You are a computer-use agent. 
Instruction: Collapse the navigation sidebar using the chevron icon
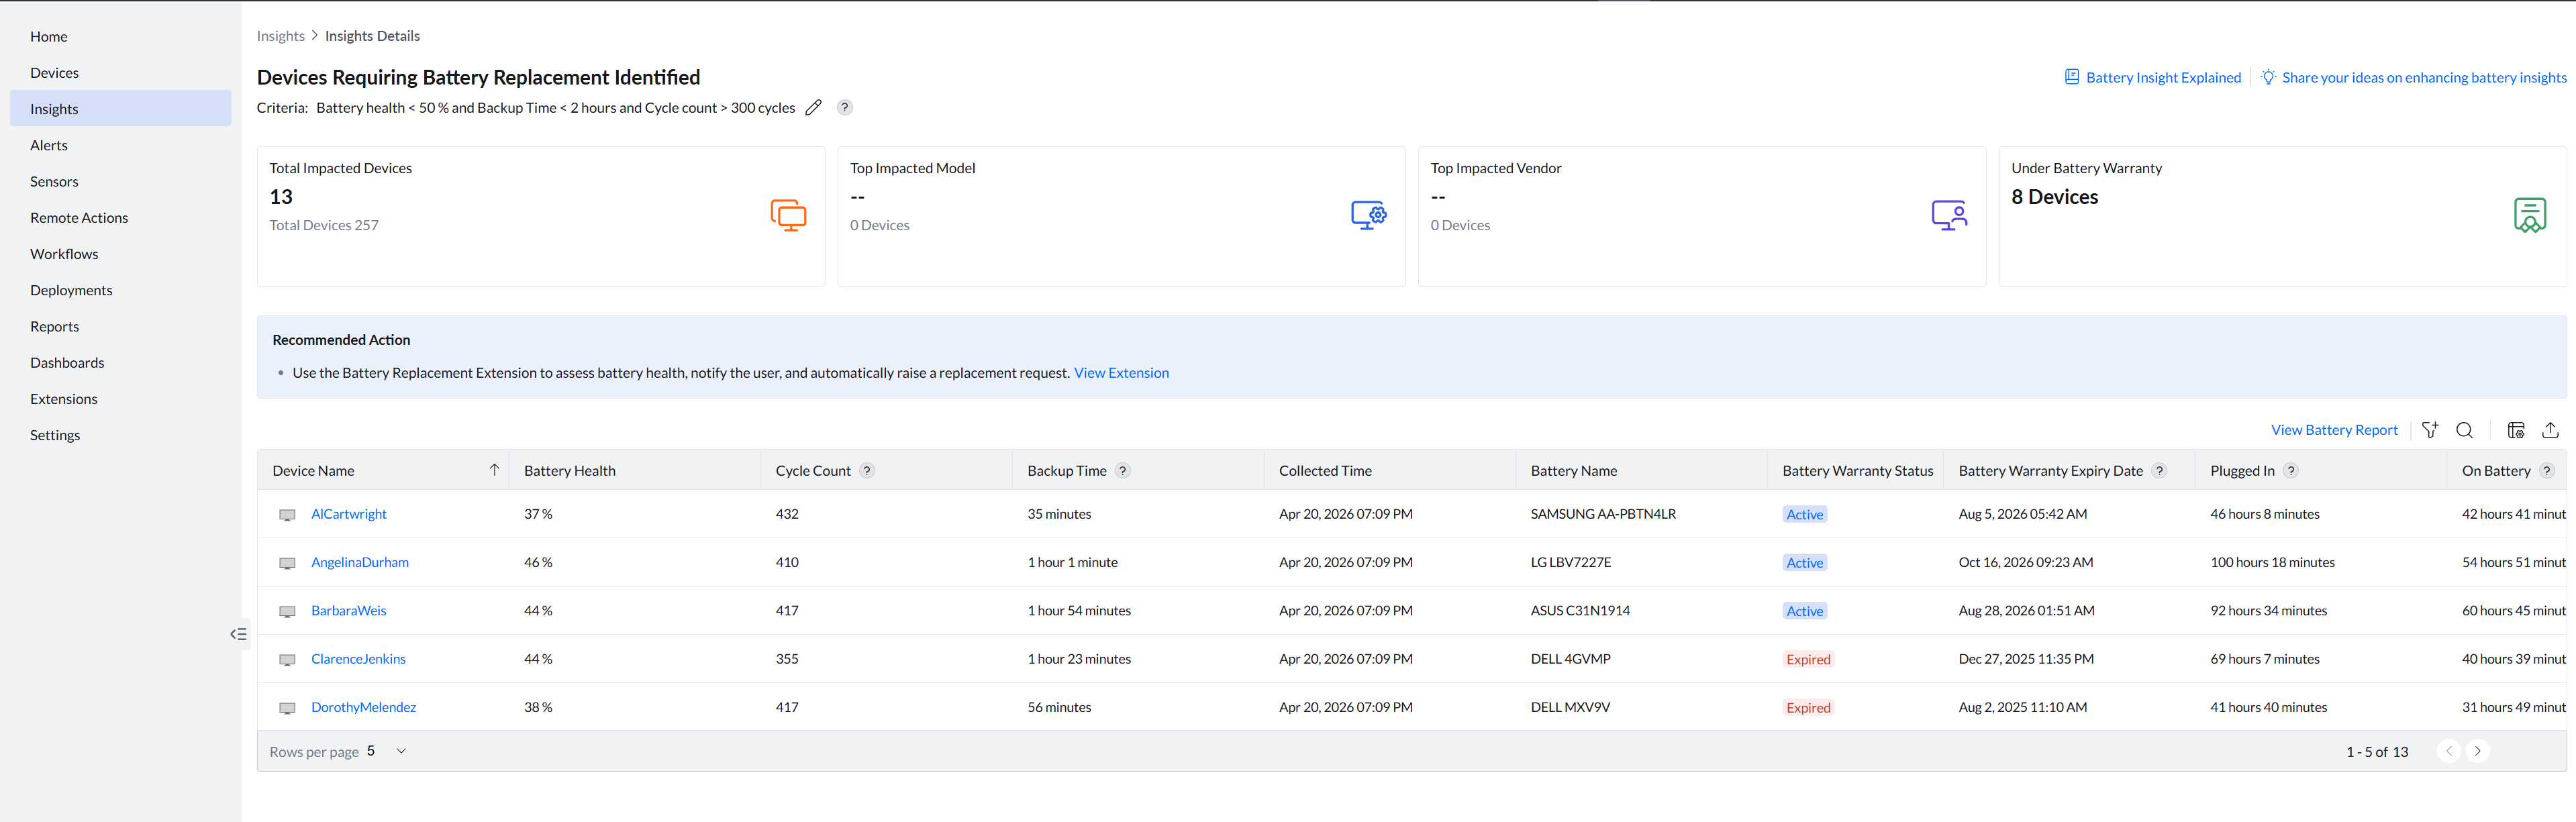pos(239,633)
